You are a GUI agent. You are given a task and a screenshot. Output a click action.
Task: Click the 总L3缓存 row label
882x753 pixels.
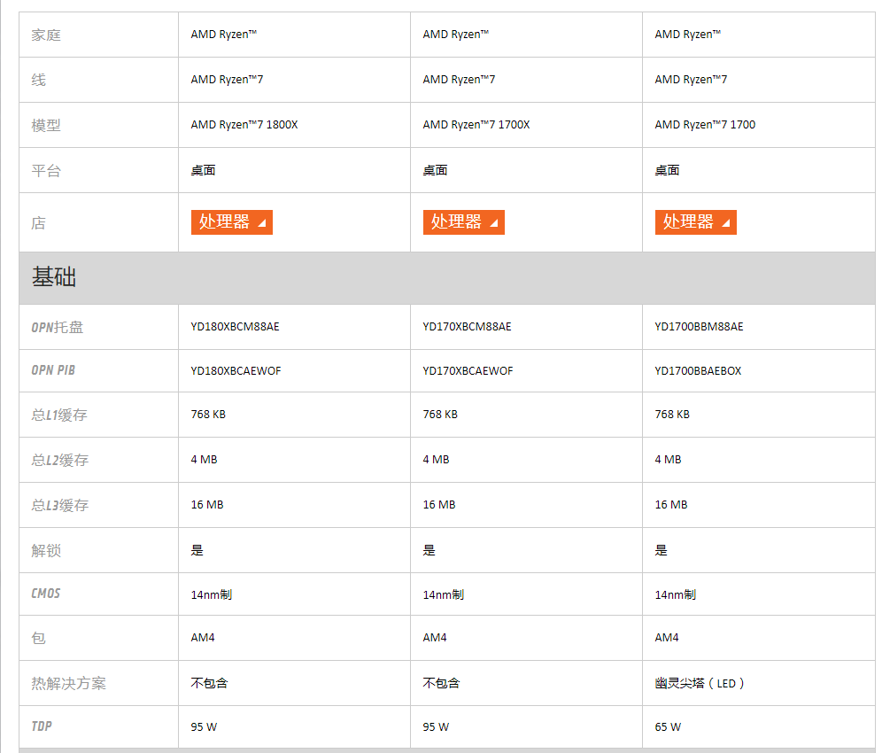tap(59, 505)
